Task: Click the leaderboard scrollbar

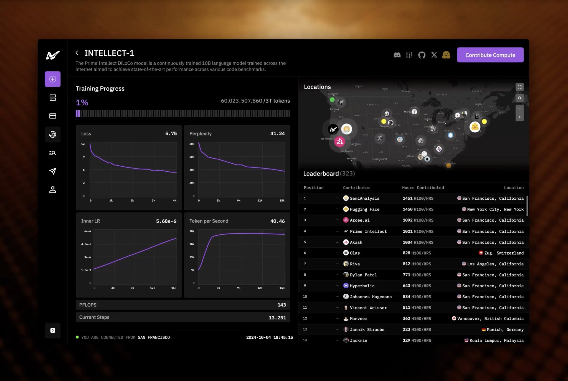Action: (527, 206)
